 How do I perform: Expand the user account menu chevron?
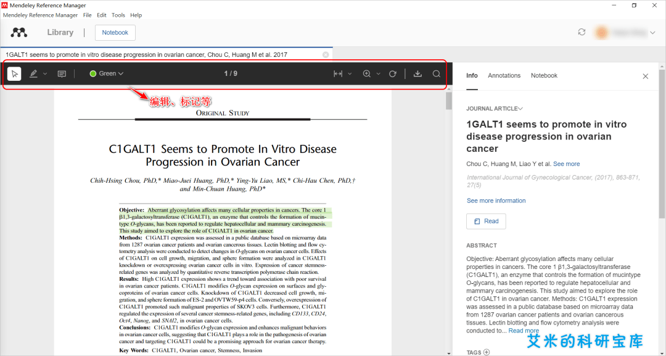pyautogui.click(x=652, y=33)
